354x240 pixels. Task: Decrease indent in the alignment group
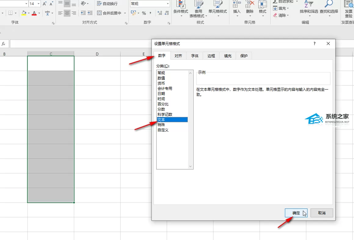click(83, 13)
